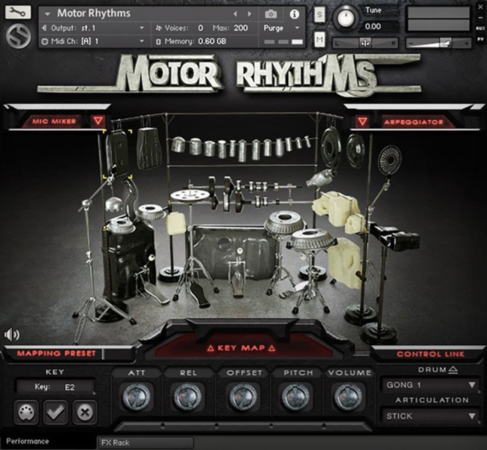This screenshot has height=450, width=487.
Task: Cancel key mapping with X button
Action: click(x=85, y=412)
